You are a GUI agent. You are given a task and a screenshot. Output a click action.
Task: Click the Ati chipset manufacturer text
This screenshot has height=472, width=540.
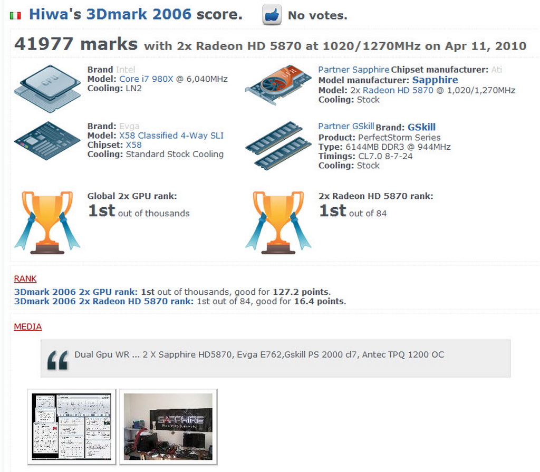[x=496, y=70]
